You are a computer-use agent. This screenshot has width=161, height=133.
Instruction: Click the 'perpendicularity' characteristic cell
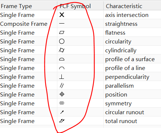[127, 77]
